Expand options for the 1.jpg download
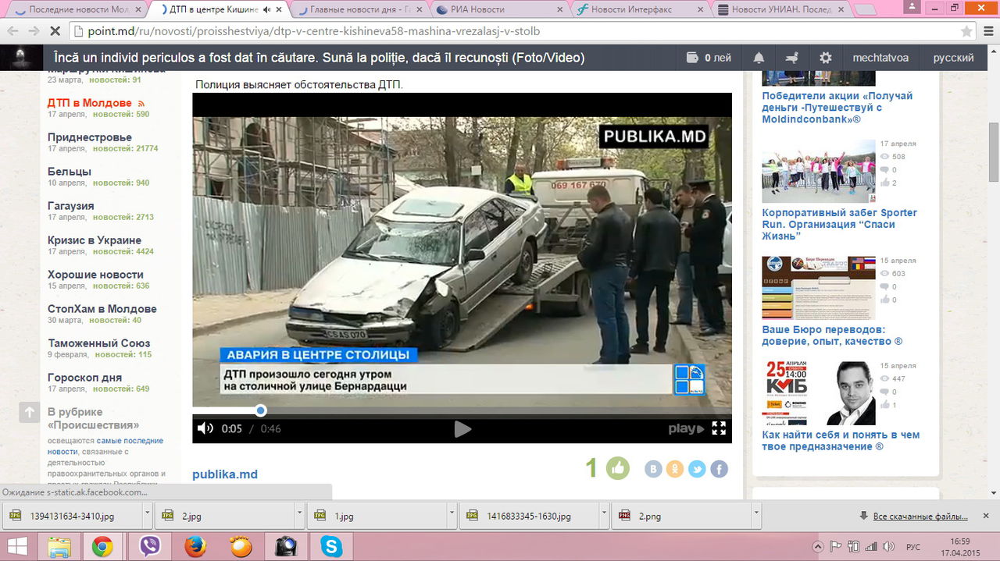The width and height of the screenshot is (1000, 561). click(x=452, y=516)
